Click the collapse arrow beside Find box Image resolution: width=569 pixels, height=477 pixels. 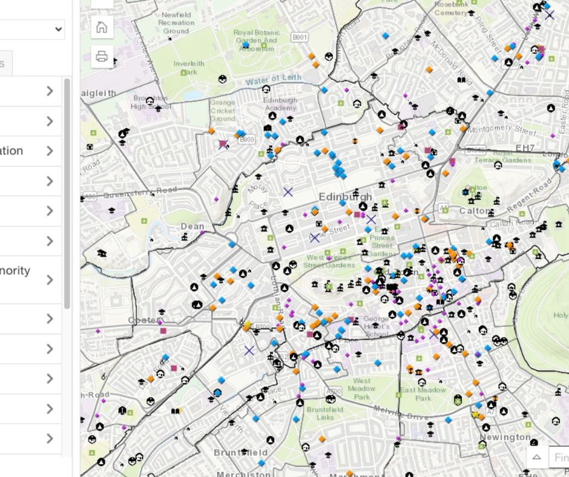pos(536,458)
